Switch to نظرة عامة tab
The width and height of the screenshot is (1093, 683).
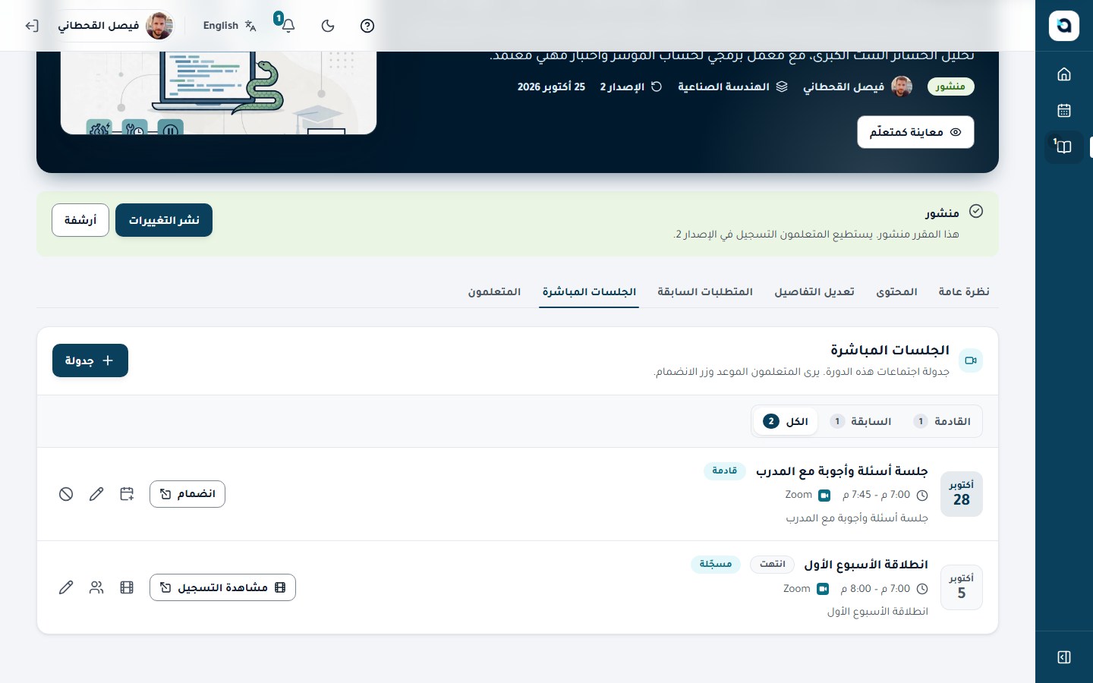(x=964, y=291)
